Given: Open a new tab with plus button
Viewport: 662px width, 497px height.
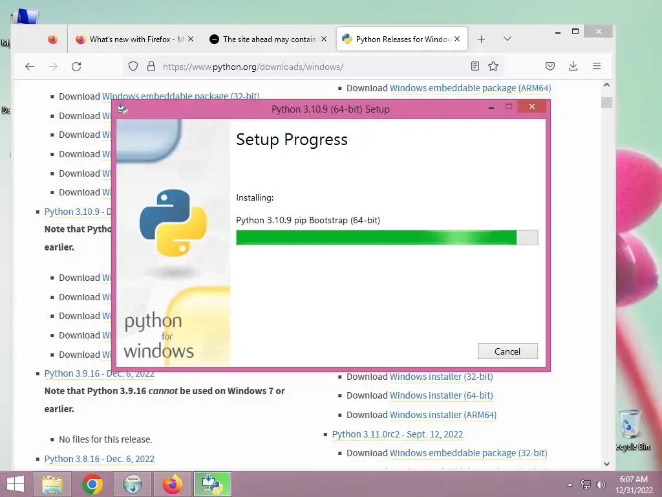Looking at the screenshot, I should point(481,39).
